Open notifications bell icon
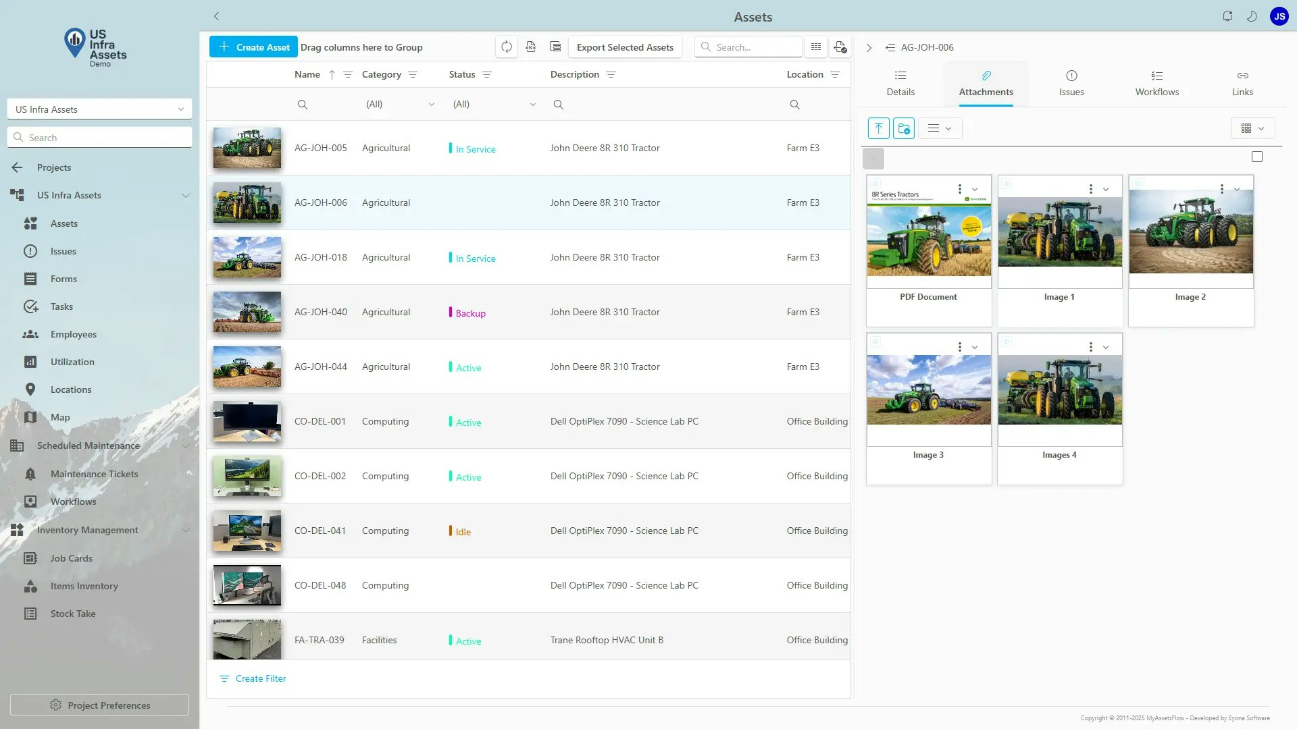 pos(1227,16)
